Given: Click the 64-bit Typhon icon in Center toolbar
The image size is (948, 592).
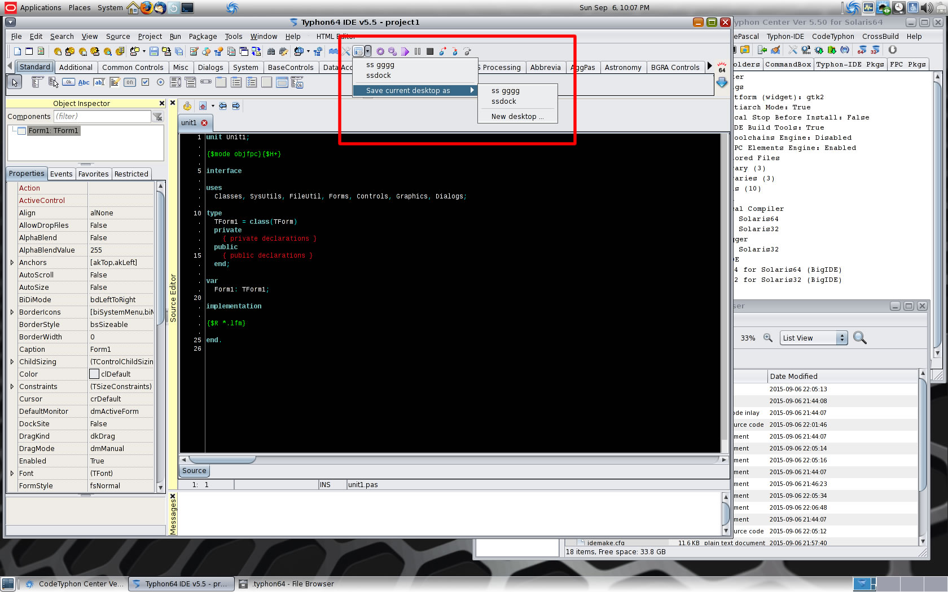Looking at the screenshot, I should click(x=862, y=50).
